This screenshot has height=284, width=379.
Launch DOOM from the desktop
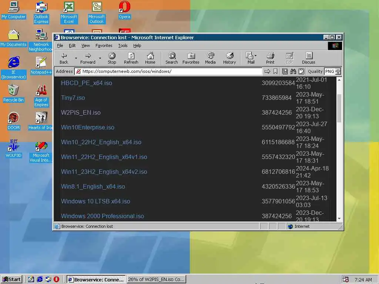coord(14,121)
